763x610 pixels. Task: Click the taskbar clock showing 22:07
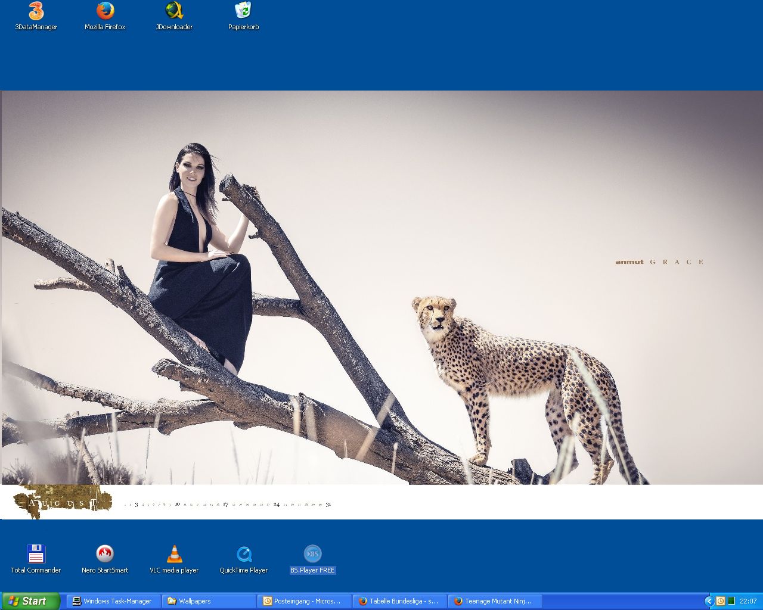coord(748,601)
